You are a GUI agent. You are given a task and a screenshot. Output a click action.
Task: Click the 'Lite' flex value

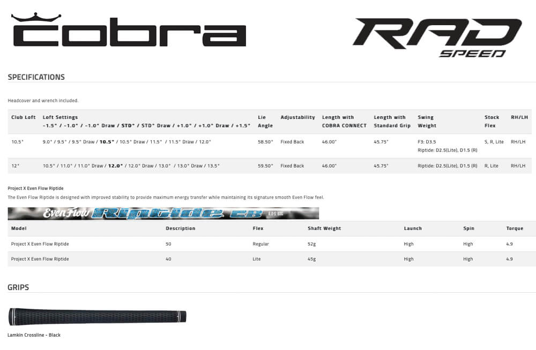click(257, 259)
